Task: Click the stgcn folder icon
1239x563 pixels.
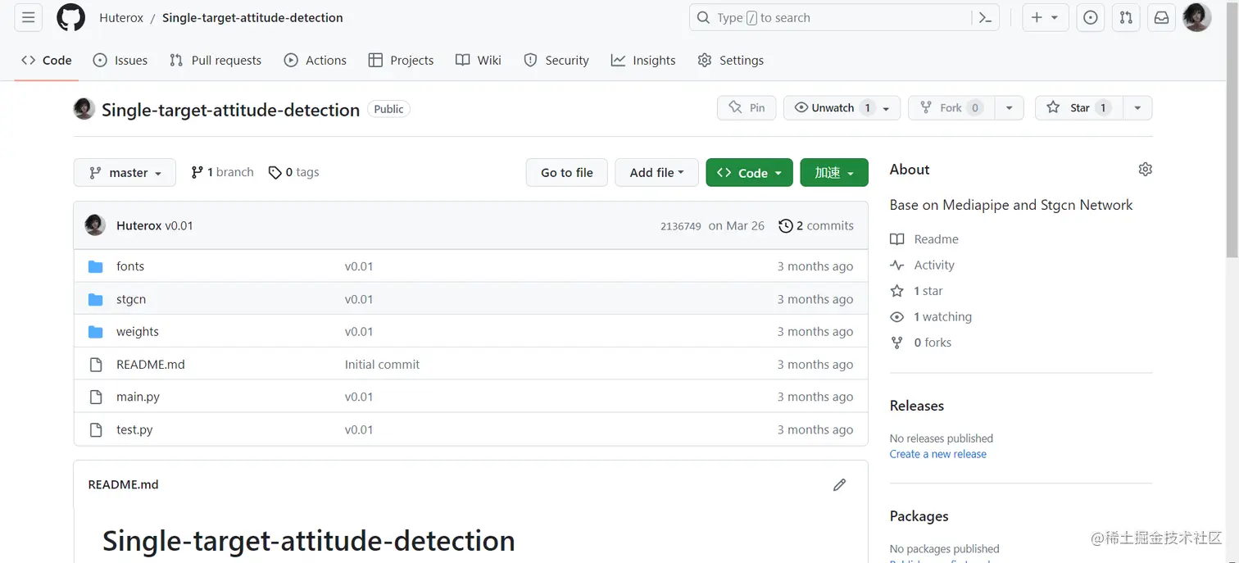Action: pos(96,299)
